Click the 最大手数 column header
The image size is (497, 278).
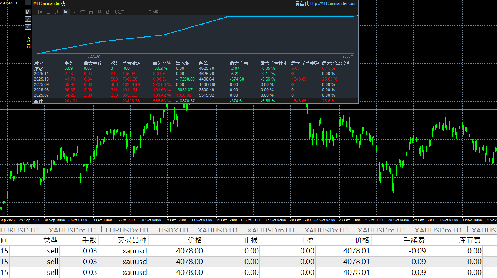[93, 63]
